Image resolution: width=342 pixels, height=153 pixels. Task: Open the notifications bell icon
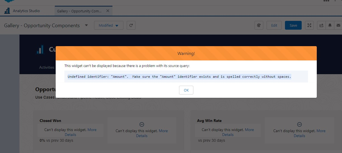(330, 25)
